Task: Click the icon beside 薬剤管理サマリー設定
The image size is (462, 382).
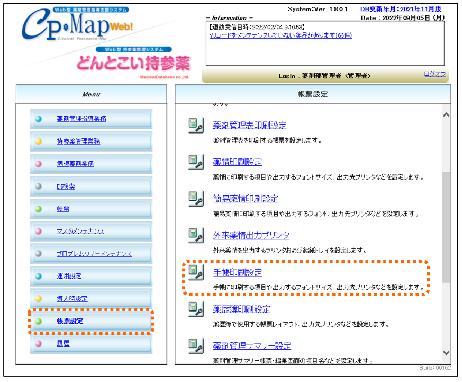Action: point(196,345)
